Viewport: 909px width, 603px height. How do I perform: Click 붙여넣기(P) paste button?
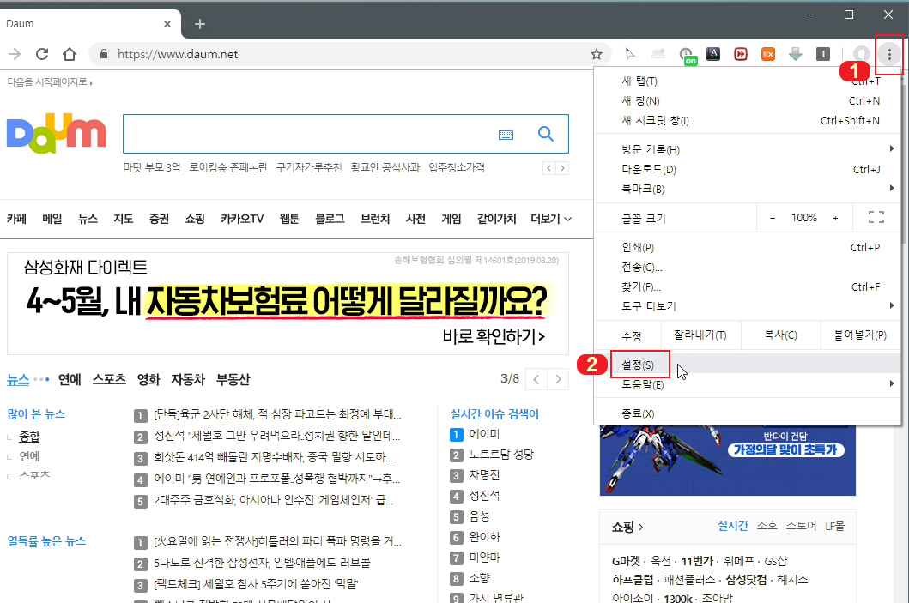[860, 335]
